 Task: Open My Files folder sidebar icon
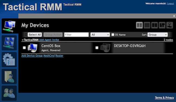[x=9, y=76]
